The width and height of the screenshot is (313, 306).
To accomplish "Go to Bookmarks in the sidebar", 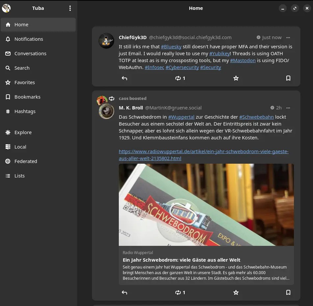I will [27, 97].
